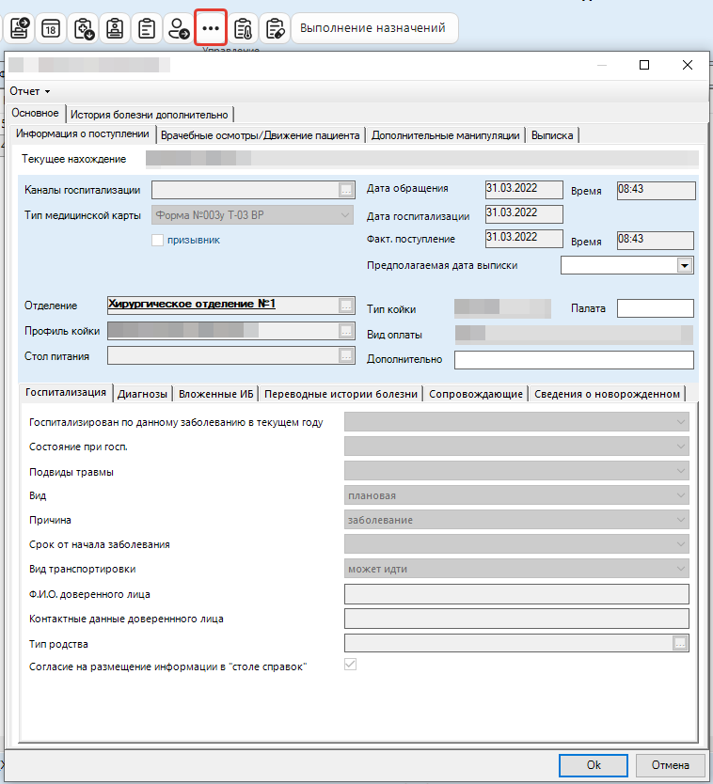Open Переводные истории болезни sub-tab
This screenshot has height=784, width=713.
tap(341, 394)
